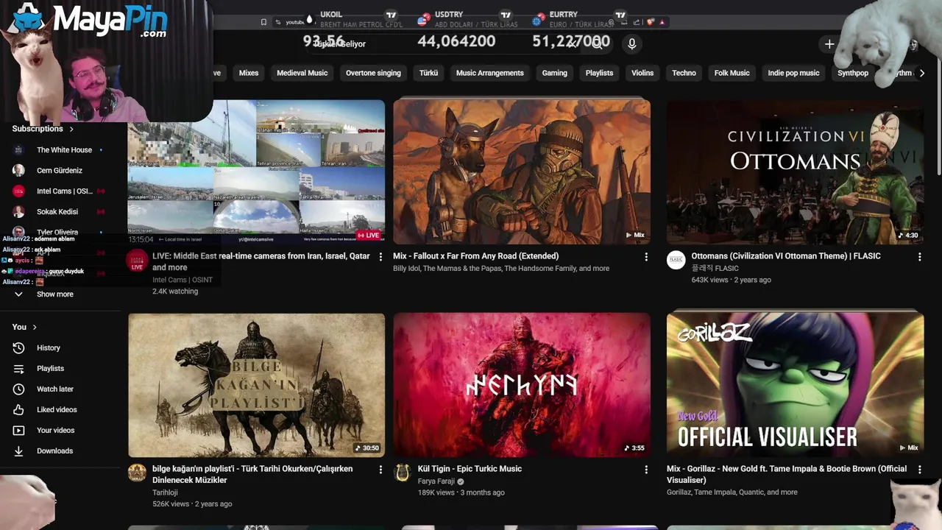The height and width of the screenshot is (530, 942).
Task: Open the Fallout x Far From Any Road thumbnail
Action: tap(522, 172)
